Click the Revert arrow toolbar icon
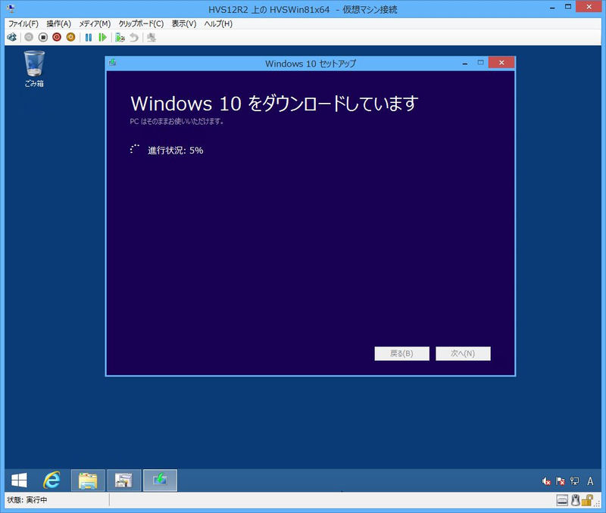606x513 pixels. pyautogui.click(x=134, y=37)
